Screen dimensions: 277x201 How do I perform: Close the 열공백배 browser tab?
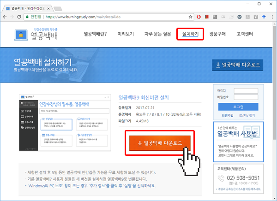pos(48,8)
